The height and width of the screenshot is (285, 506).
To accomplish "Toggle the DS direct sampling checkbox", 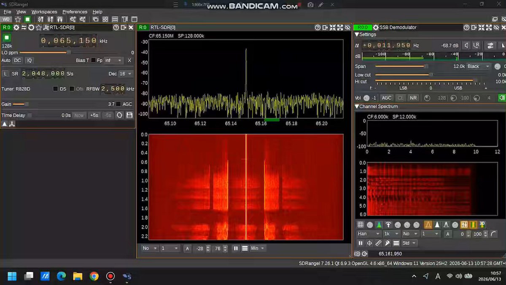I will click(x=55, y=89).
